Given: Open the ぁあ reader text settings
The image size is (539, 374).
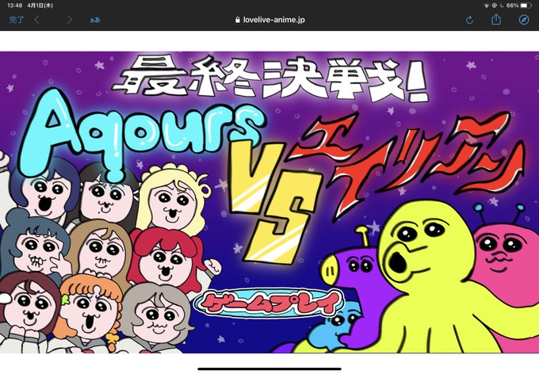Looking at the screenshot, I should tap(95, 21).
